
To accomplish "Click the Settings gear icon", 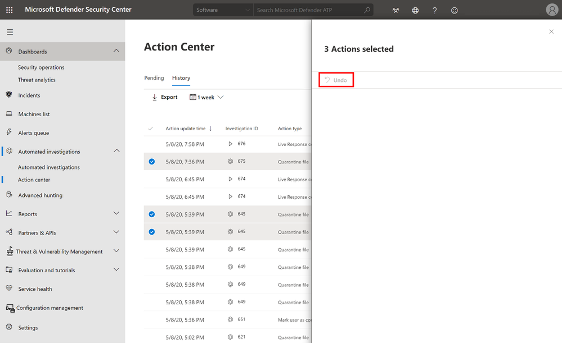I will click(x=9, y=327).
